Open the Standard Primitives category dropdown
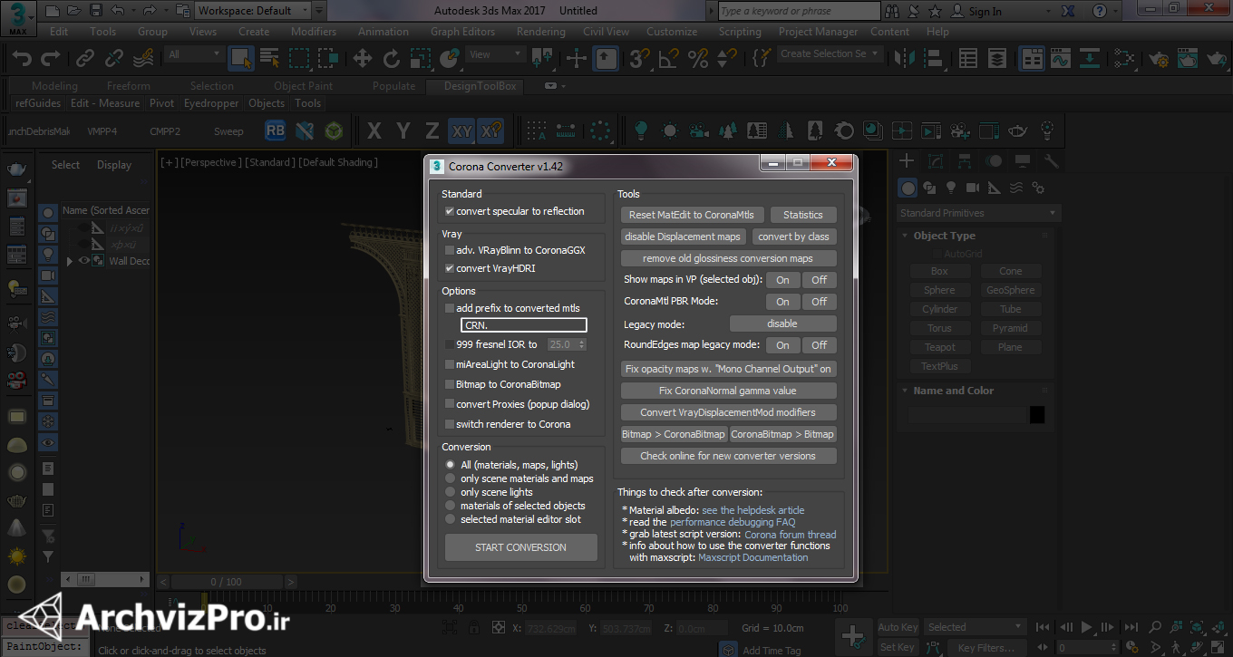This screenshot has width=1233, height=657. pyautogui.click(x=978, y=213)
